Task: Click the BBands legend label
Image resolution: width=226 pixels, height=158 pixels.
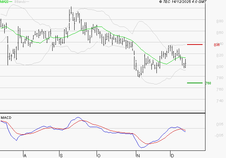Action: 20,2
